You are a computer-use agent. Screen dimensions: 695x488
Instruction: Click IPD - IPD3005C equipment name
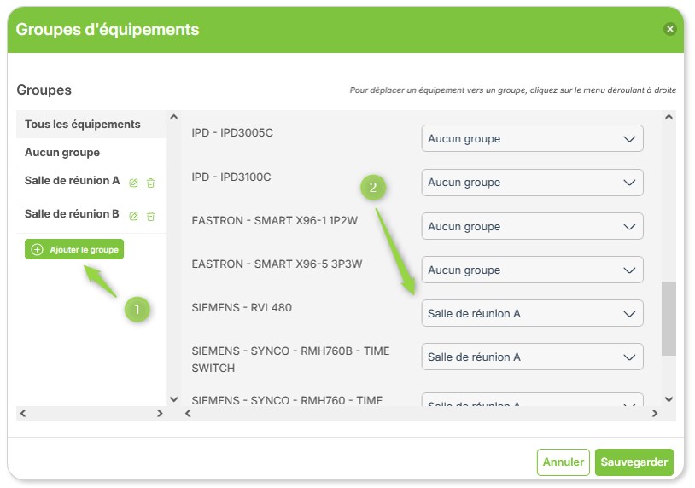tap(232, 133)
